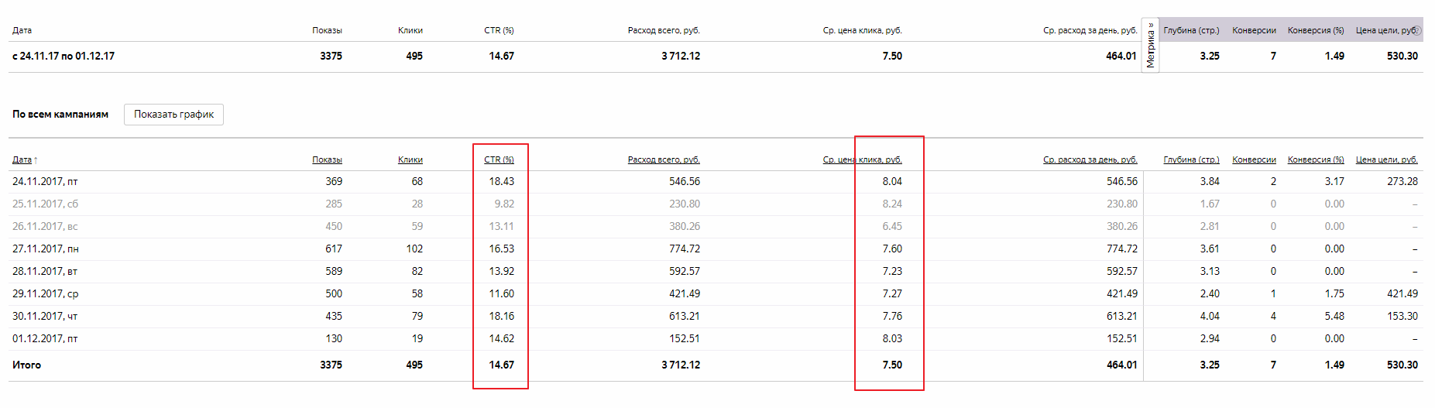Sort by Расход всего, руб. link

click(x=664, y=159)
